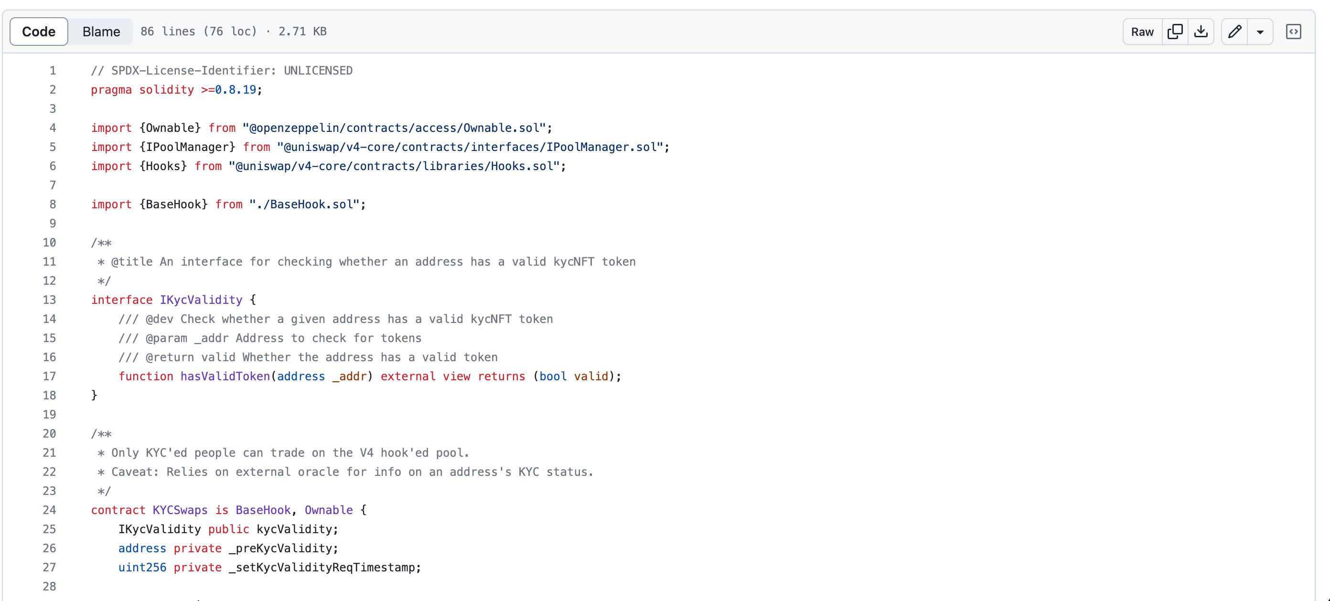Image resolution: width=1330 pixels, height=601 pixels.
Task: Click the Hooks.sol import path string
Action: pos(394,166)
